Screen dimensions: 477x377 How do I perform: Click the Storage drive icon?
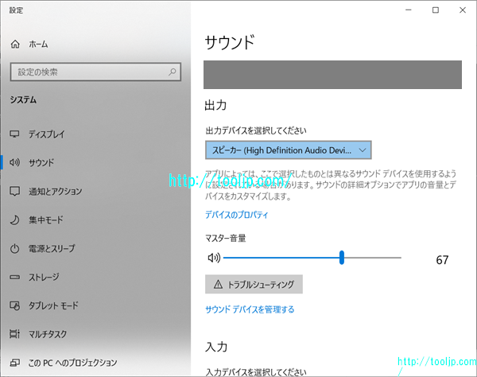14,278
